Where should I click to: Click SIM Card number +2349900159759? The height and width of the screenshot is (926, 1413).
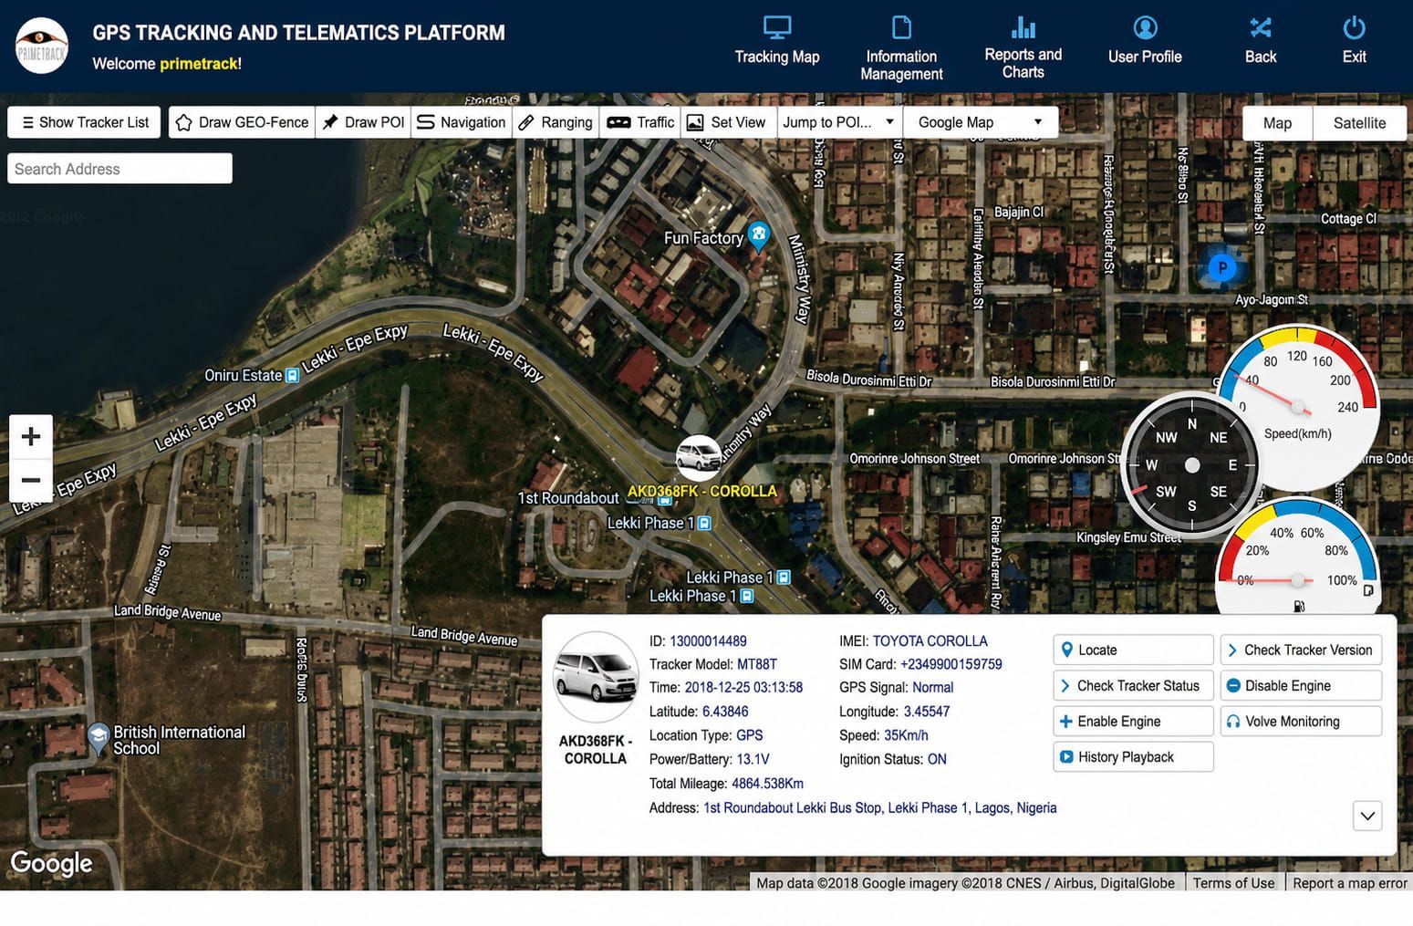point(951,664)
